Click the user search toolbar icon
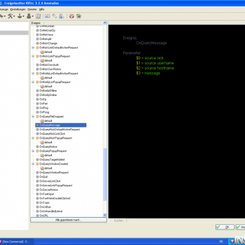 [61, 16]
